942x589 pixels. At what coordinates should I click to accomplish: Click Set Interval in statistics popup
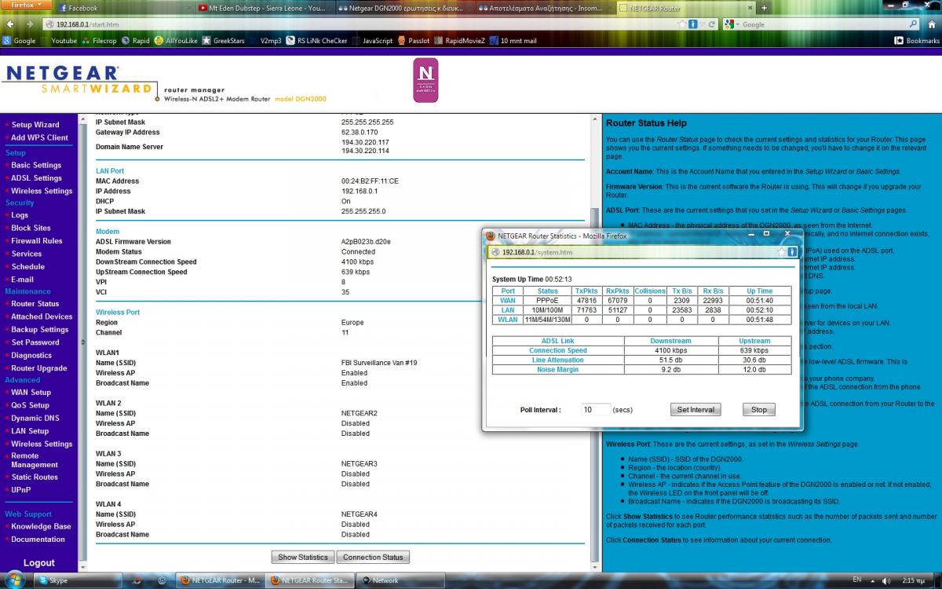click(x=696, y=410)
